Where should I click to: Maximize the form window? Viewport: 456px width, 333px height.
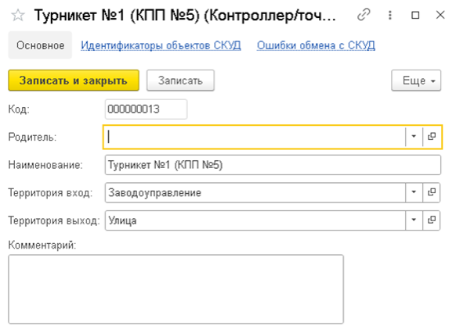(x=415, y=15)
